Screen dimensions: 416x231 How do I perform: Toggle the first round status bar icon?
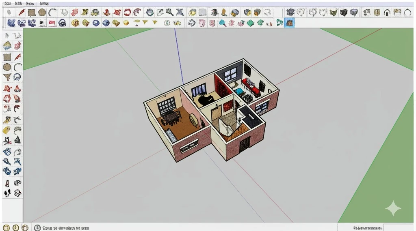click(6, 228)
